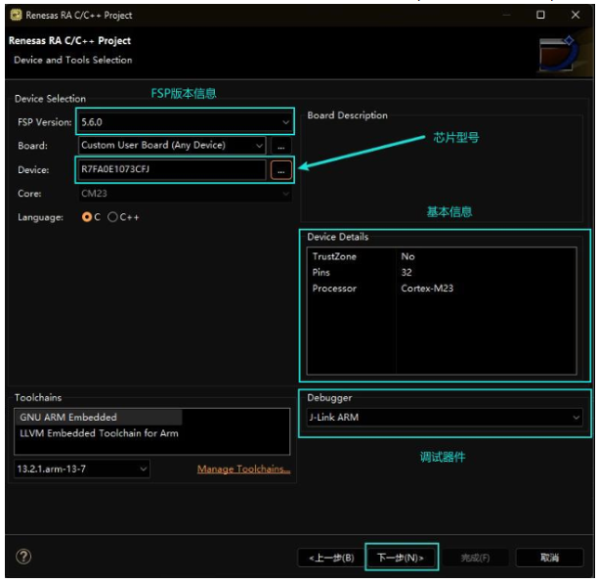This screenshot has width=598, height=582.
Task: Click the TrustZone row in Device Details
Action: coord(442,256)
